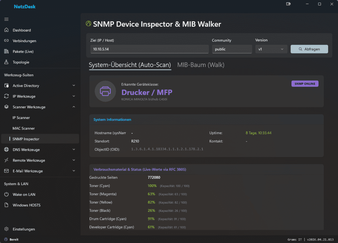The height and width of the screenshot is (243, 338).
Task: Open Pakete (Live) icon in sidebar
Action: [x=6, y=51]
